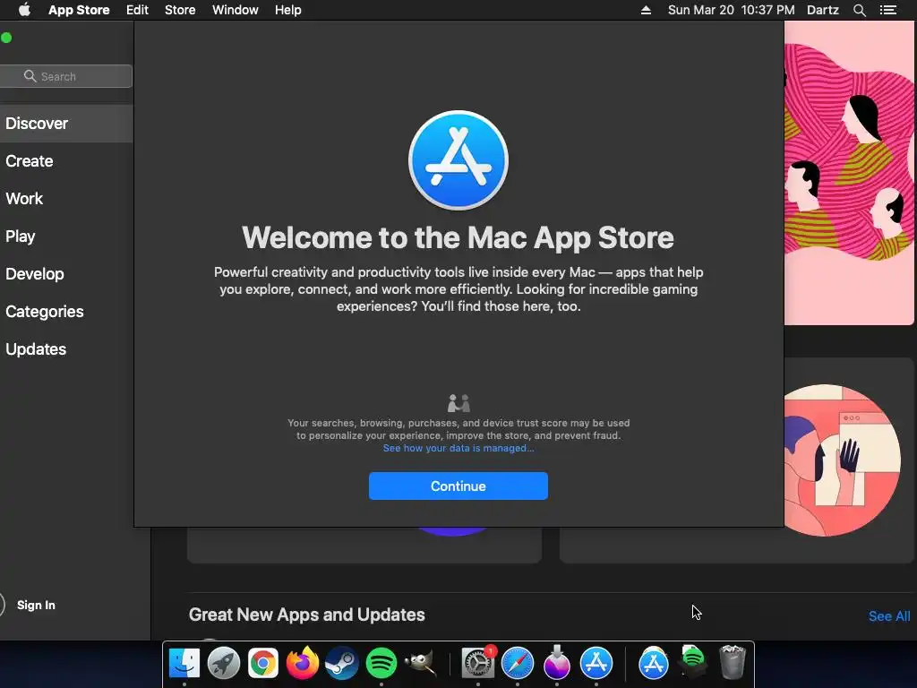The image size is (917, 688).
Task: Open the Applications folder stack in the dock
Action: pos(653,663)
